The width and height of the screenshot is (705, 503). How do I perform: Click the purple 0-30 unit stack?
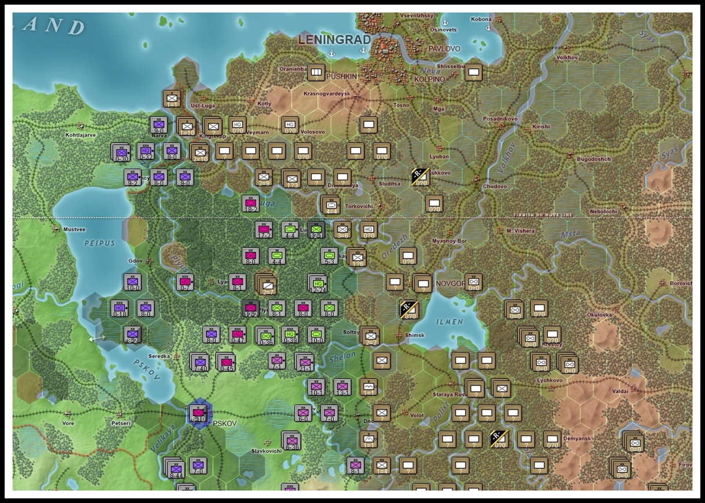[x=121, y=152]
